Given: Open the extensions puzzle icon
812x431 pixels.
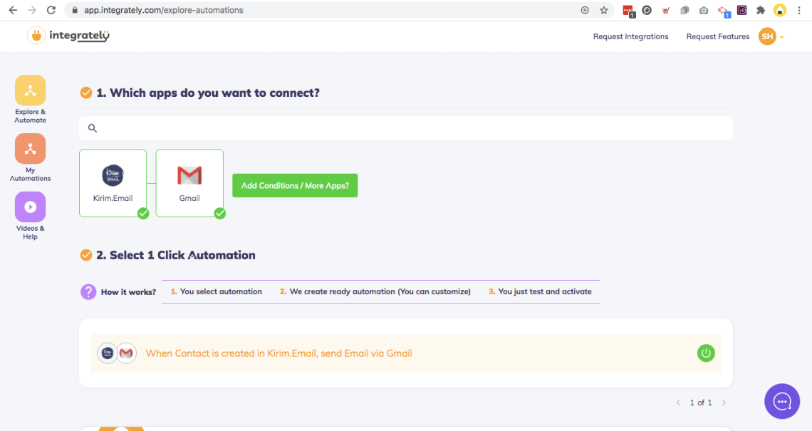Looking at the screenshot, I should pyautogui.click(x=761, y=11).
